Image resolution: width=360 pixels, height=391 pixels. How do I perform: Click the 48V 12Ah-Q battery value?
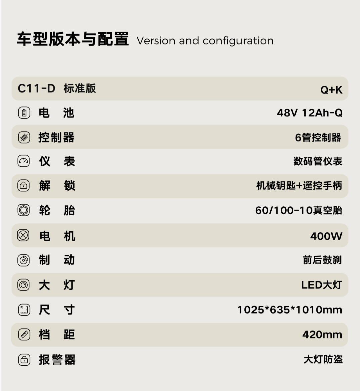(309, 113)
